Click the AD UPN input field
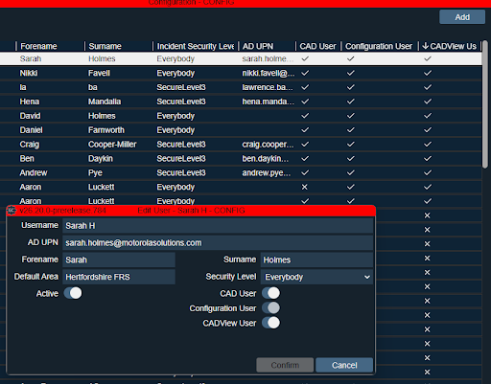The image size is (491, 384). tap(218, 243)
